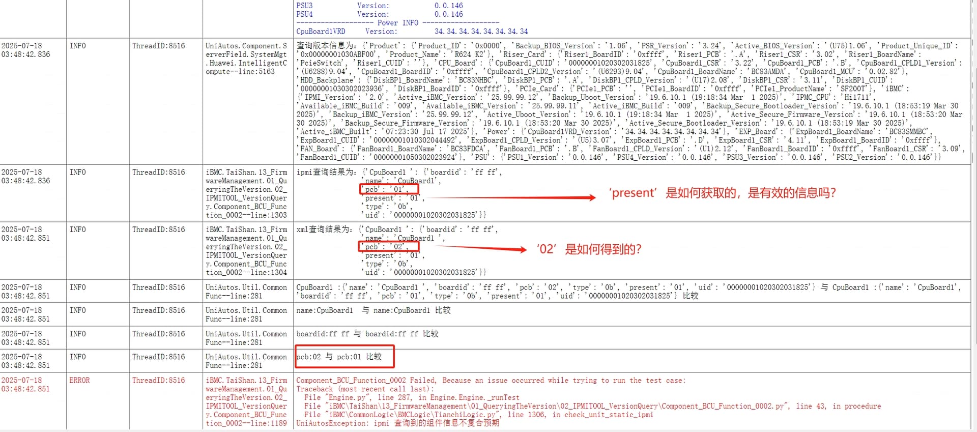Click the 'Engine.py' line 287 traceback entry
This screenshot has height=432, width=977.
pos(411,397)
